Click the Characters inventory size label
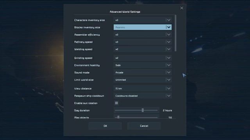250x140 pixels. coord(89,20)
